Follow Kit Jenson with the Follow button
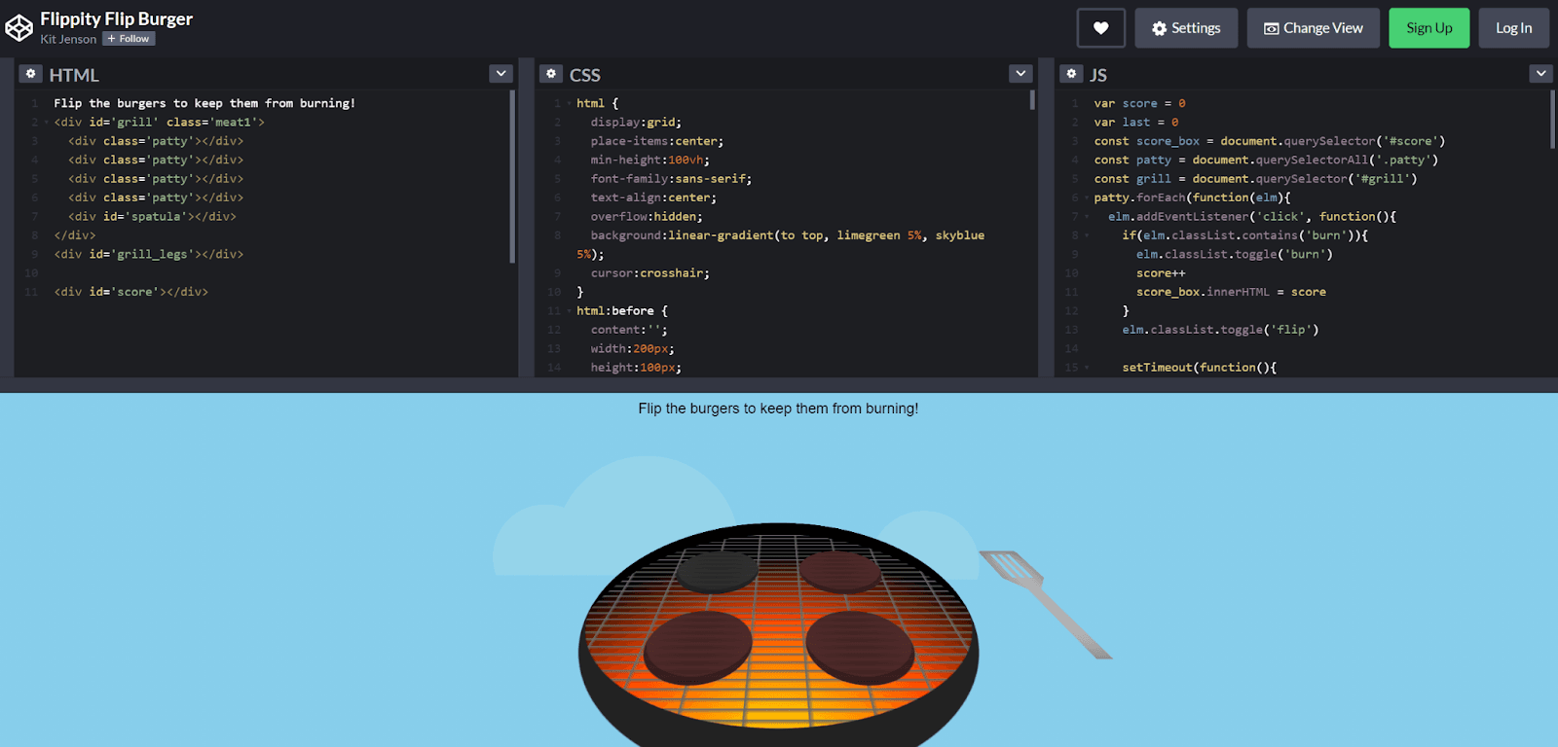The width and height of the screenshot is (1558, 747). tap(129, 39)
